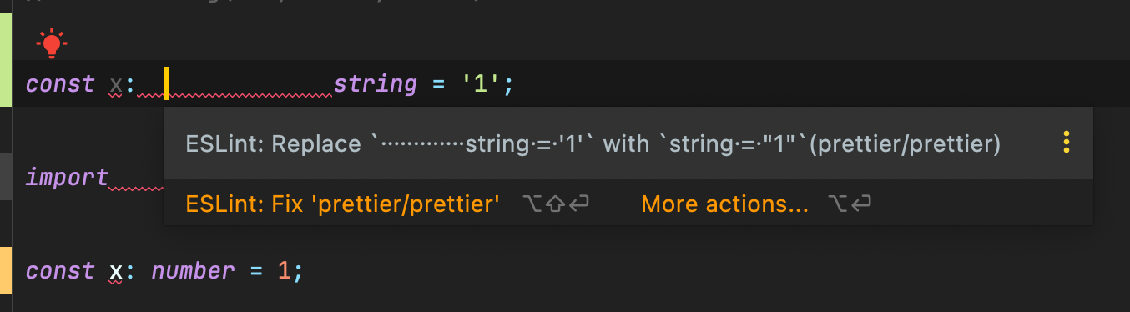Click the yellow gutter change marker
The height and width of the screenshot is (312, 1130).
pos(5,270)
